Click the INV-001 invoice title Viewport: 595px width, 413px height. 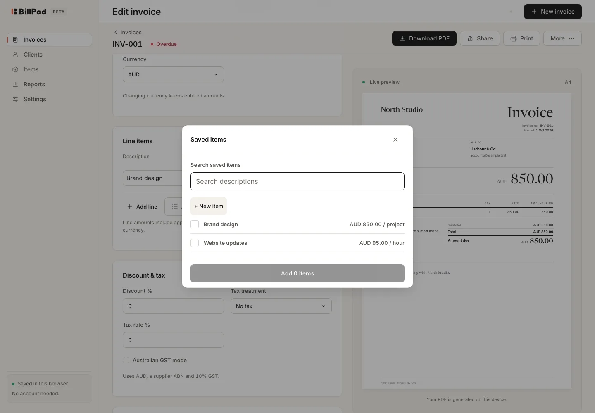[x=127, y=44]
